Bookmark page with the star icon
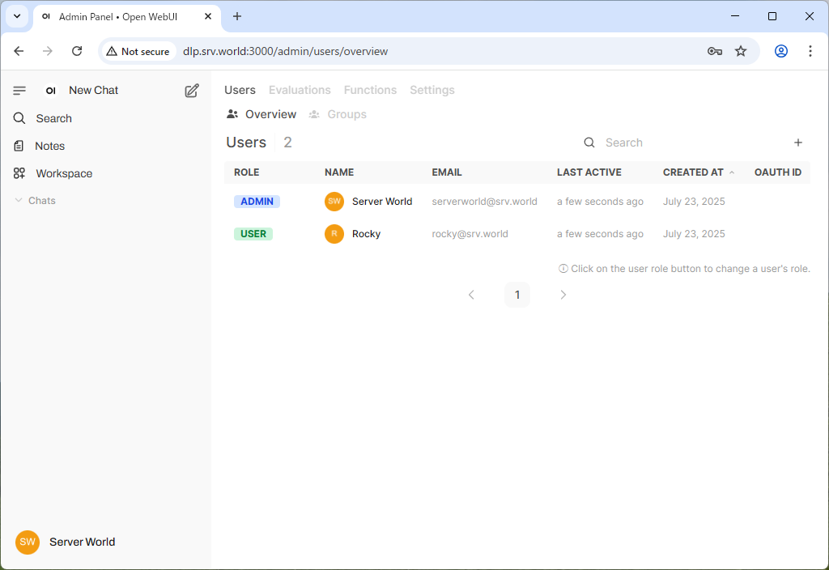 pyautogui.click(x=741, y=51)
